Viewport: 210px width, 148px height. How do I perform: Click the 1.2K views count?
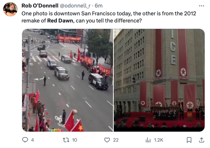coord(159,140)
